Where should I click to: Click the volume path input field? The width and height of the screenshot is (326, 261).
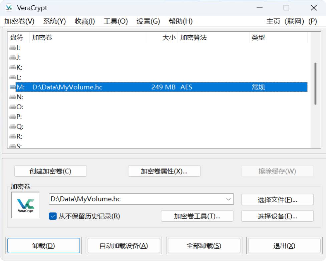[x=137, y=199]
